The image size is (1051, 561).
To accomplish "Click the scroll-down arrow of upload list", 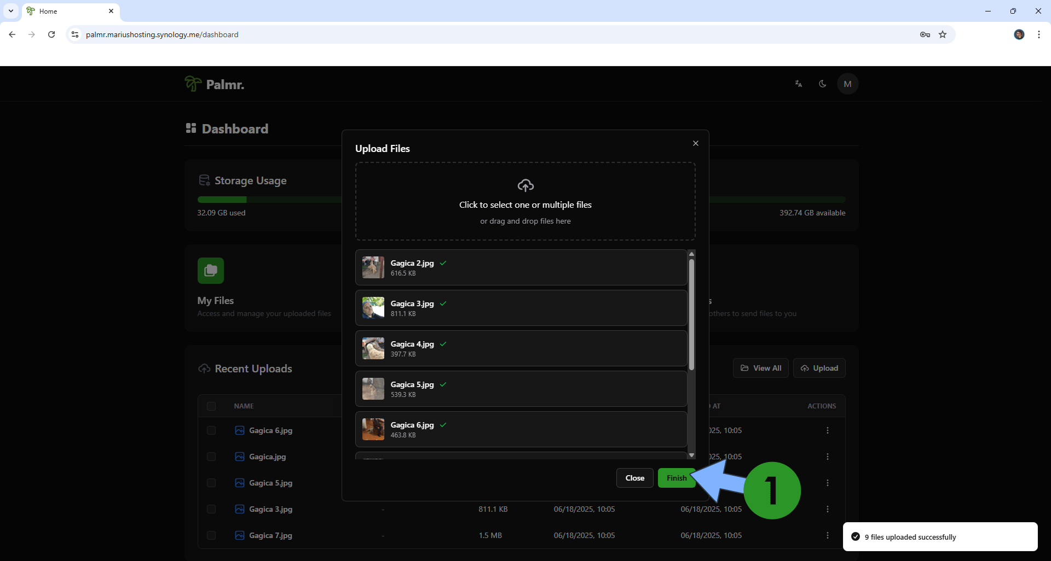I will tap(691, 455).
